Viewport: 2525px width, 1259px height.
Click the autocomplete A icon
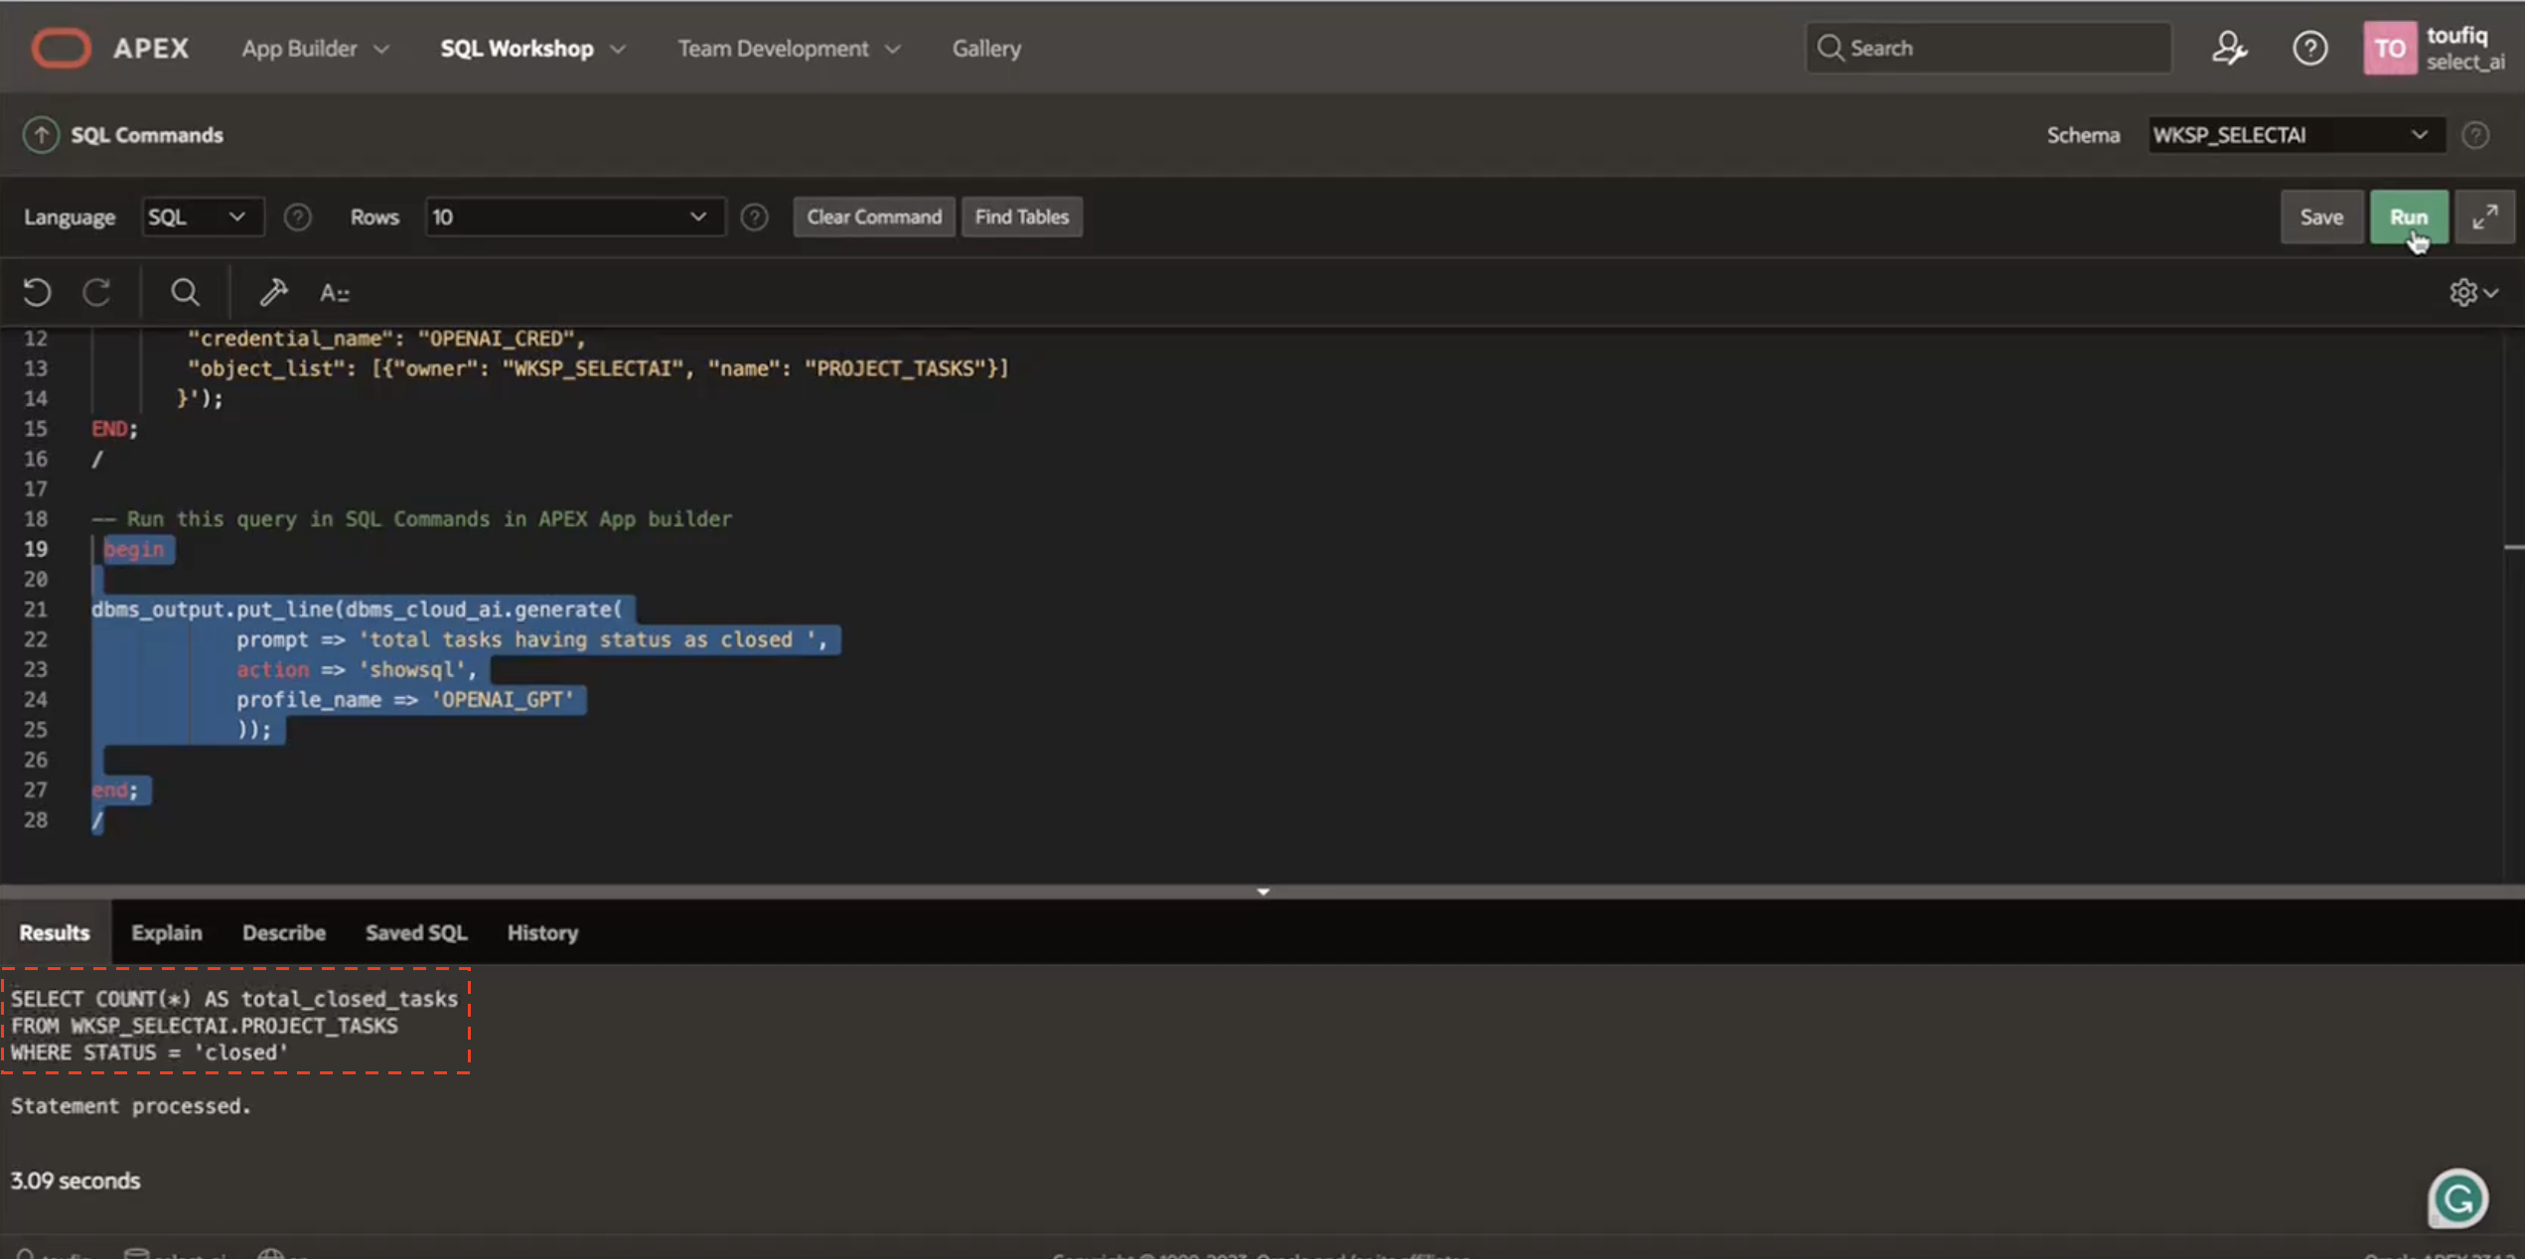334,293
